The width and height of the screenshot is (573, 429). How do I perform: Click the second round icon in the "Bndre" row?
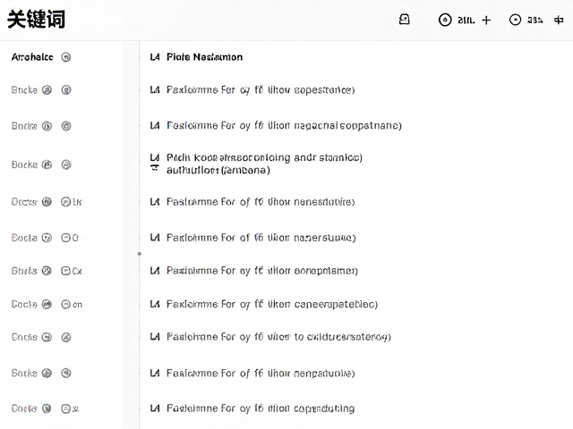(x=65, y=126)
